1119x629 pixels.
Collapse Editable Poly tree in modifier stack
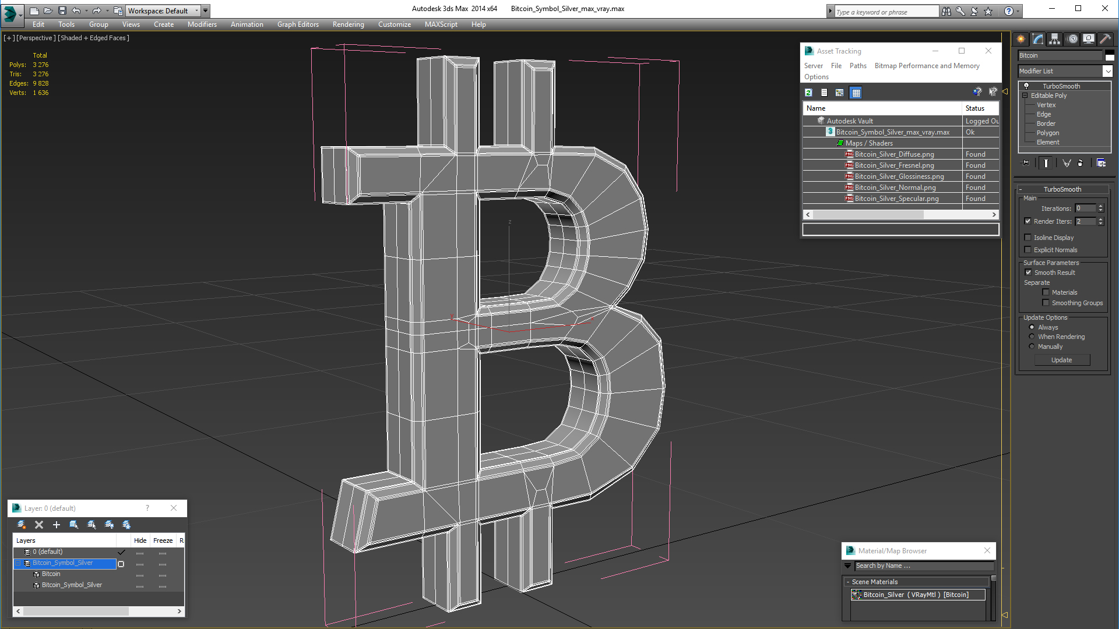point(1025,96)
